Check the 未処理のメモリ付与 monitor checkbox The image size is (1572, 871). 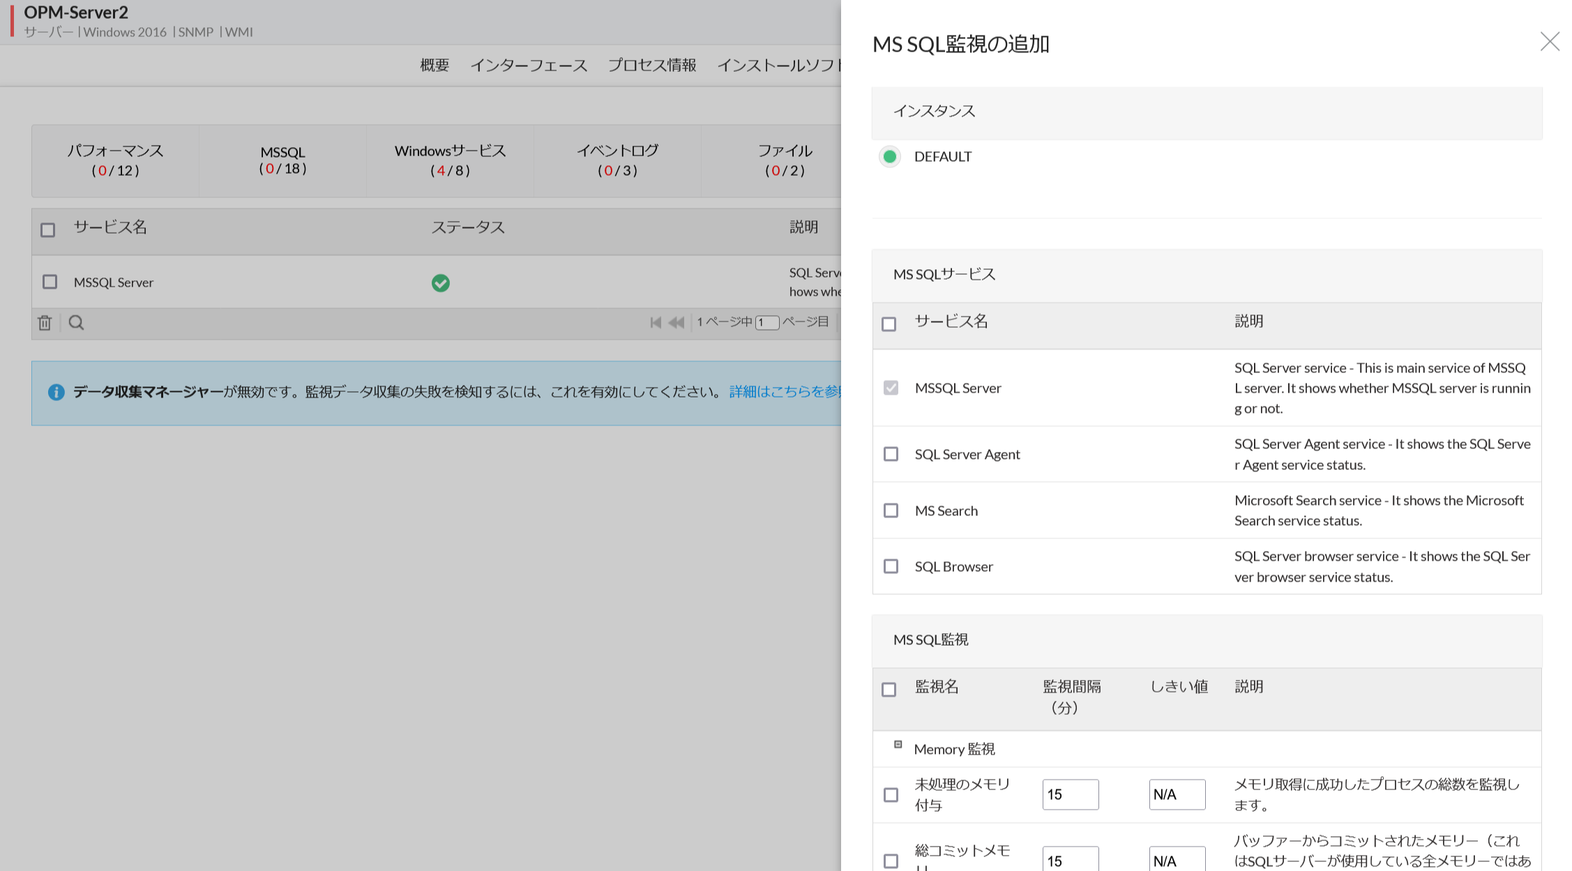[x=891, y=795]
